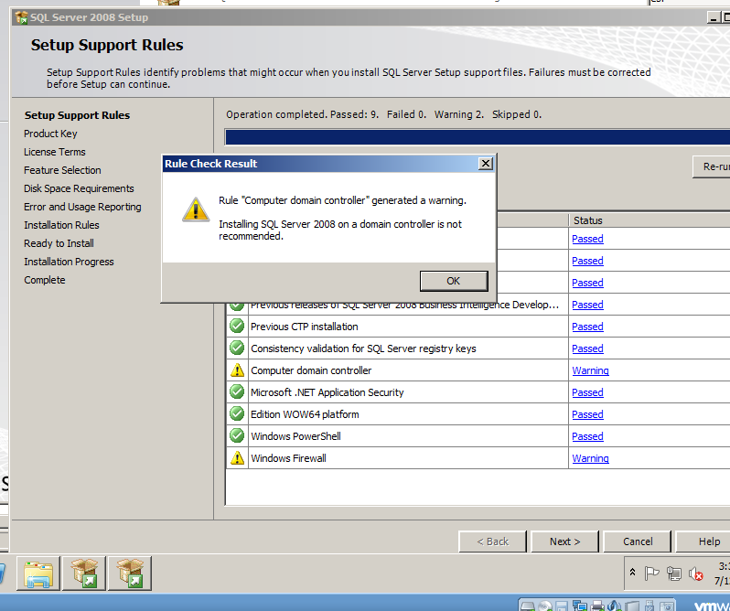
Task: Open the Passed link for Previous CTP installation
Action: click(587, 327)
